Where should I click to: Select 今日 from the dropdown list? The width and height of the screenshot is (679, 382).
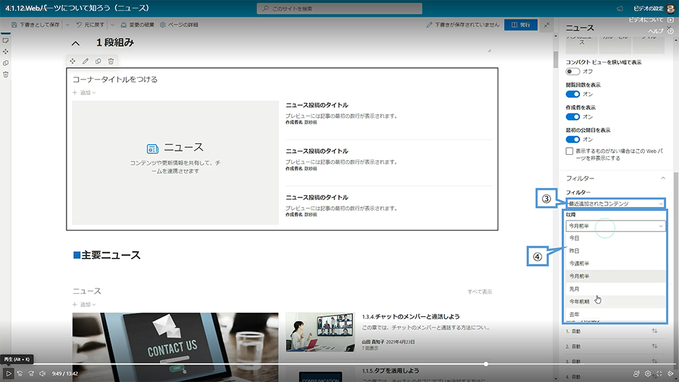pyautogui.click(x=615, y=238)
